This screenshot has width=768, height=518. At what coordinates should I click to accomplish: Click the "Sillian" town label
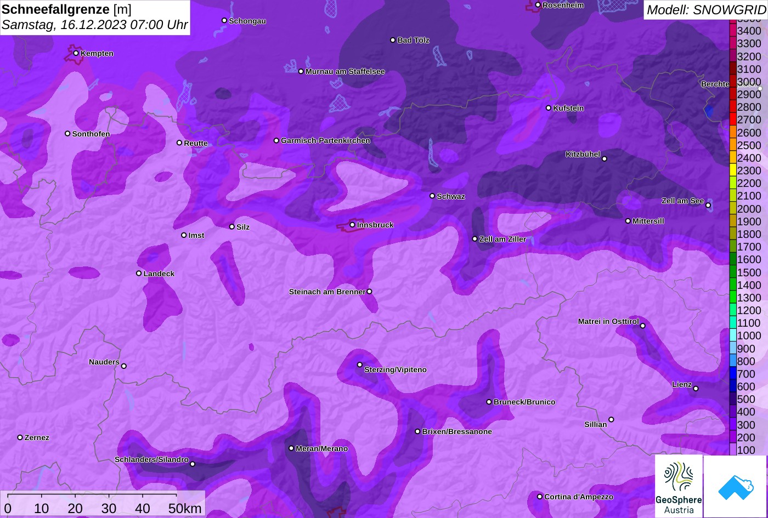[596, 424]
